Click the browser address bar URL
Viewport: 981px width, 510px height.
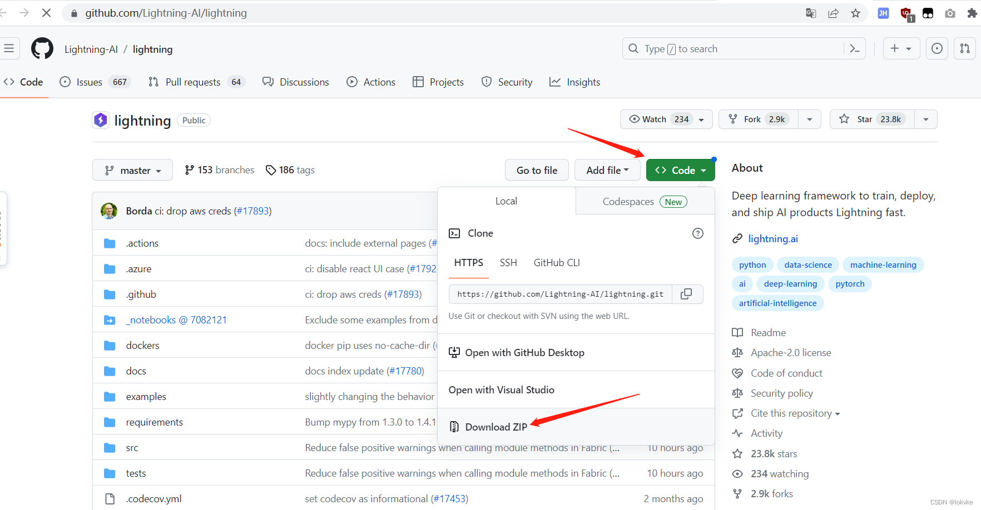point(166,13)
